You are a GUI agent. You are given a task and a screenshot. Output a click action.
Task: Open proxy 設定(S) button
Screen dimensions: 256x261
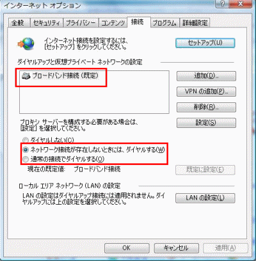pos(206,123)
